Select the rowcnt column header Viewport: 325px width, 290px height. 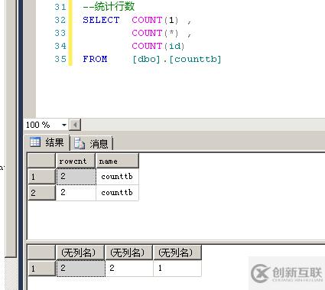76,161
